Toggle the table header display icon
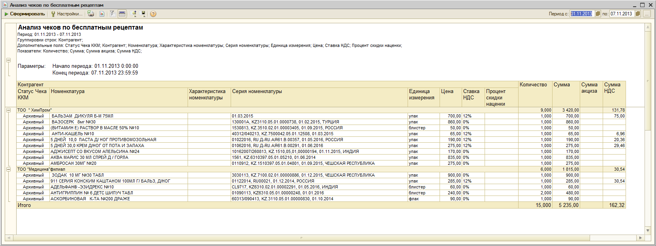Screen dimensions: 656x246 click(122, 14)
